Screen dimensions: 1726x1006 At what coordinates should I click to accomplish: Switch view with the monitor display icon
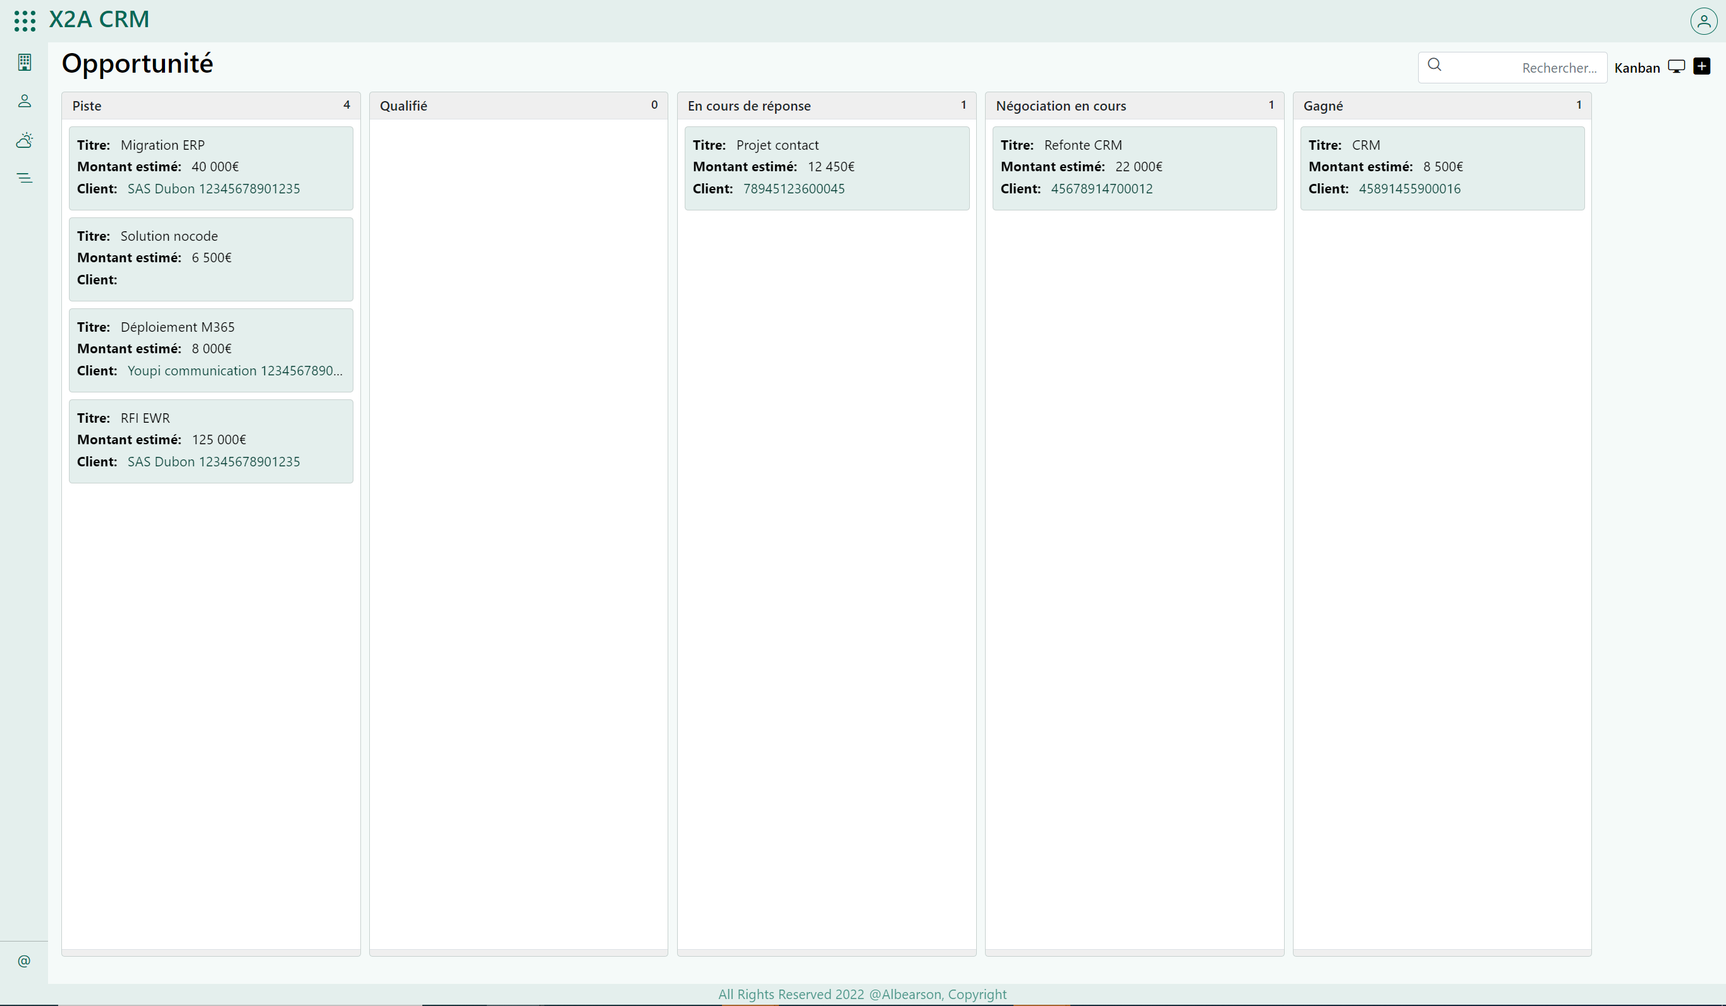(x=1676, y=66)
